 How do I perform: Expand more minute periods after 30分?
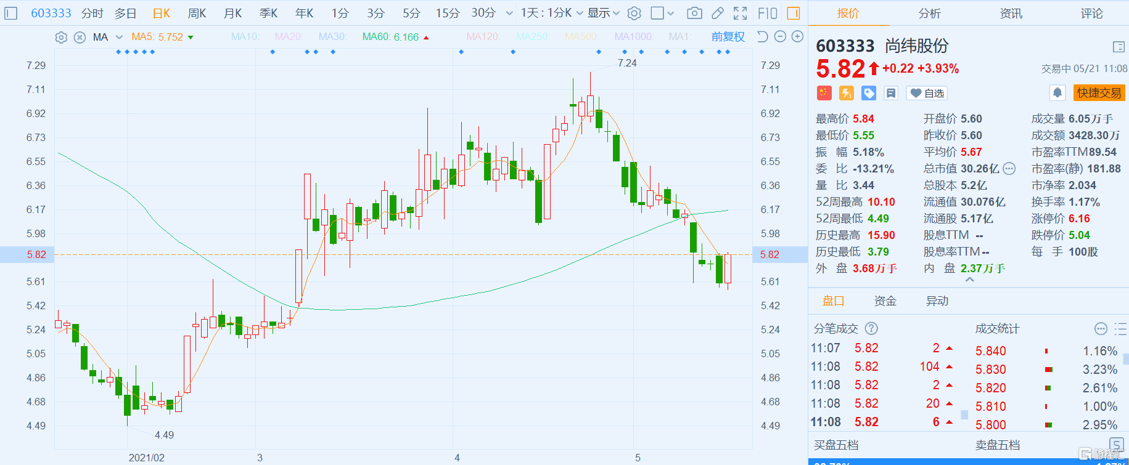pyautogui.click(x=509, y=13)
